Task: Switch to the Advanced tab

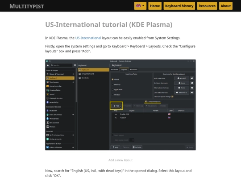Action: (x=133, y=70)
